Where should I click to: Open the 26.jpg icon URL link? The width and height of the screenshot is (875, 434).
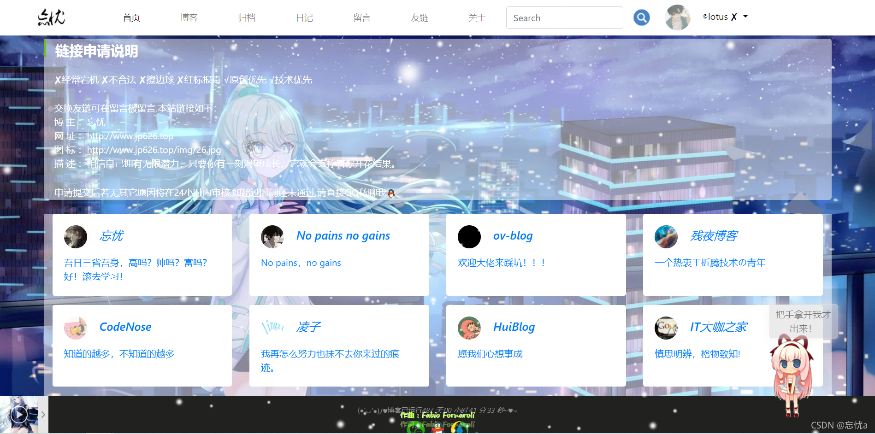154,150
